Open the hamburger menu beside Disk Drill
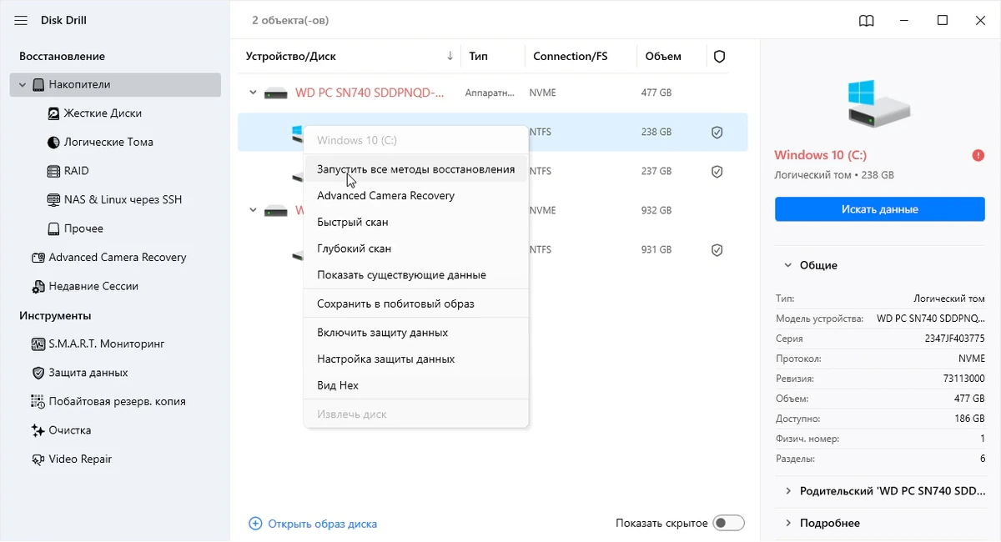The image size is (1001, 542). (x=21, y=20)
